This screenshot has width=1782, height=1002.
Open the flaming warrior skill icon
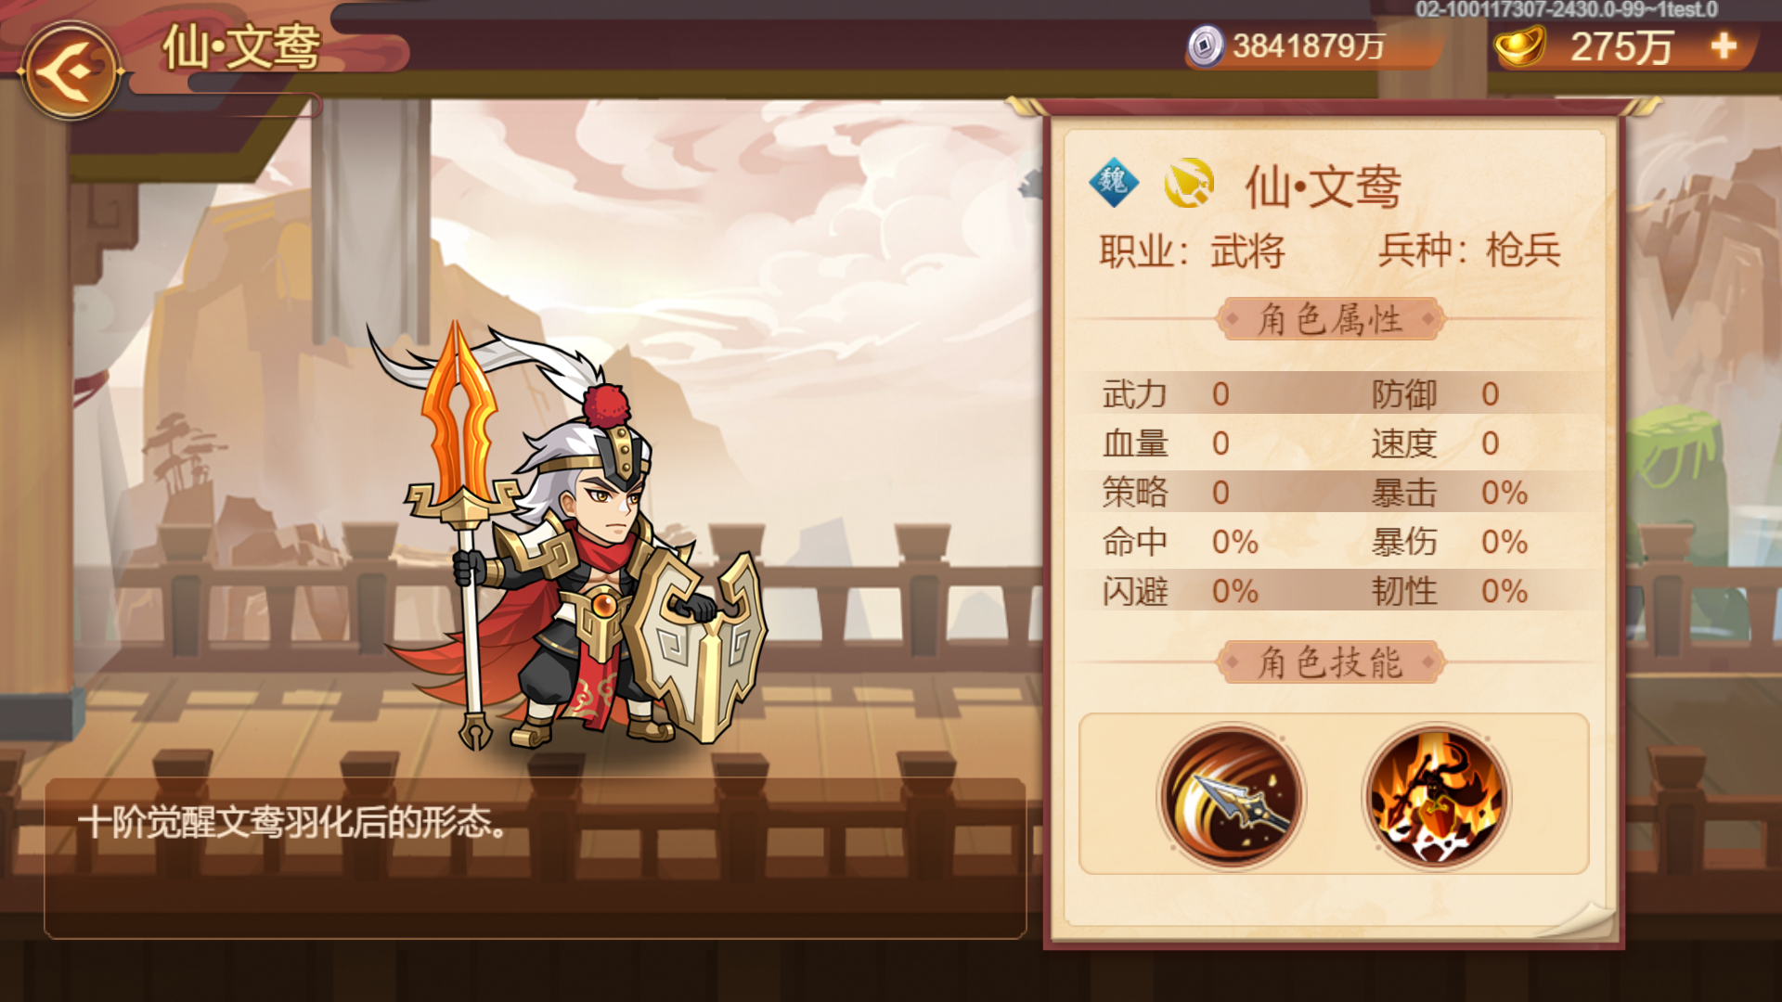tap(1435, 796)
